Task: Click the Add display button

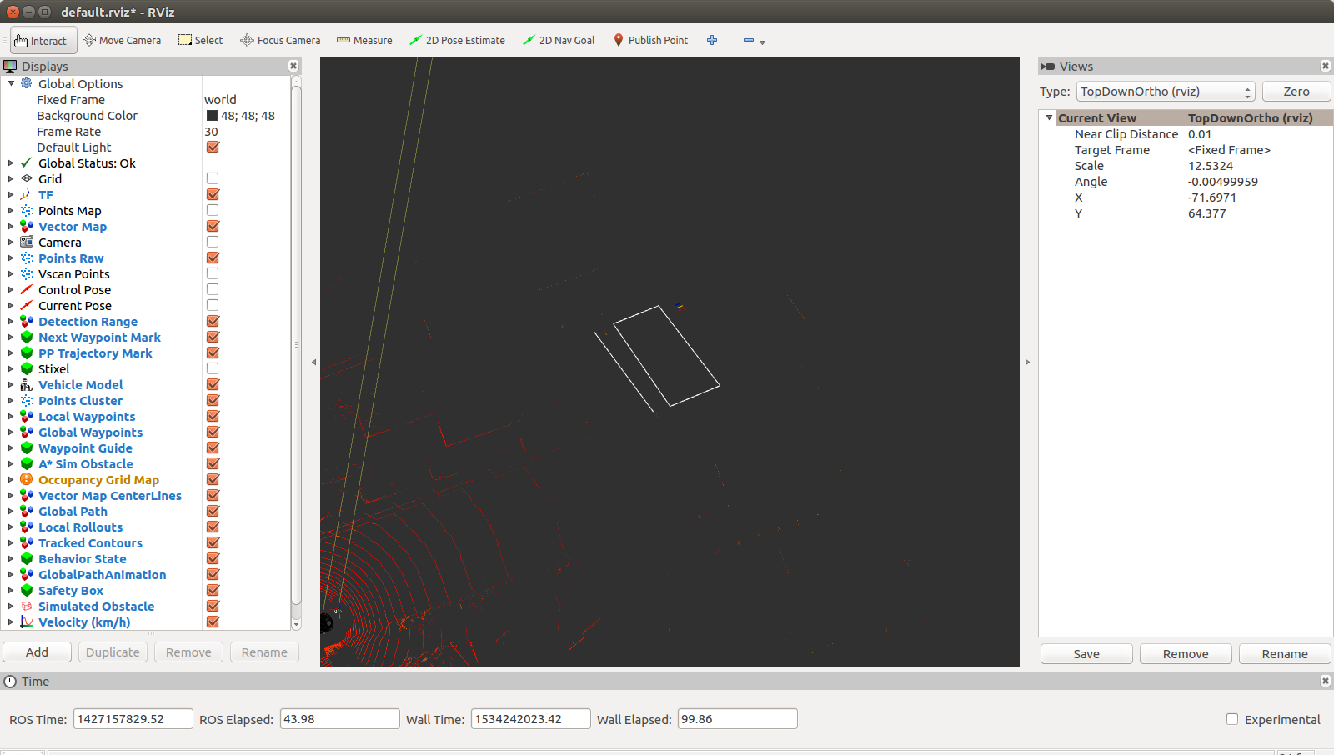Action: (x=37, y=652)
